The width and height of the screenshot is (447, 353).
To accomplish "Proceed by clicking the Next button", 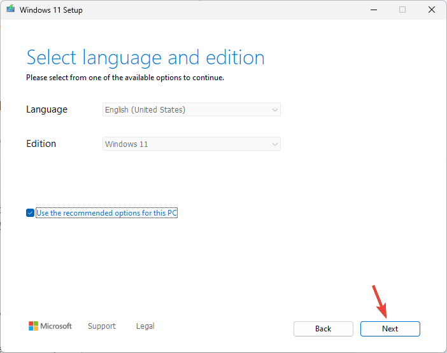I will (x=390, y=329).
